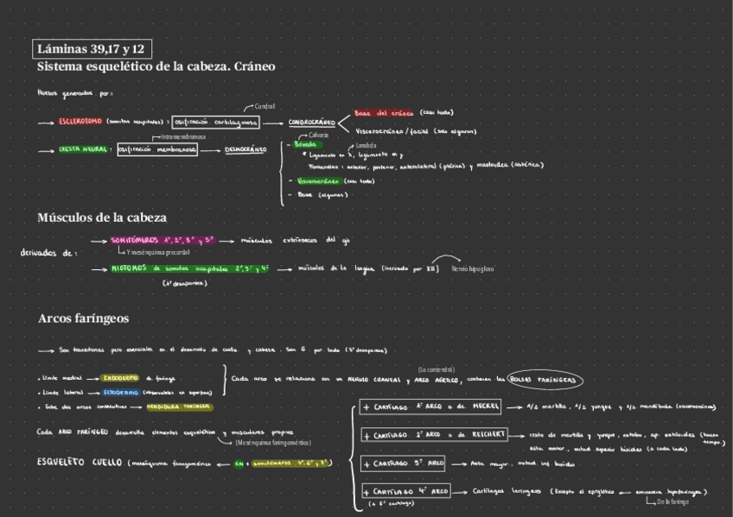The width and height of the screenshot is (733, 517).
Task: Select the boxed Cartílago 2° arco de Reichert
Action: tap(434, 434)
